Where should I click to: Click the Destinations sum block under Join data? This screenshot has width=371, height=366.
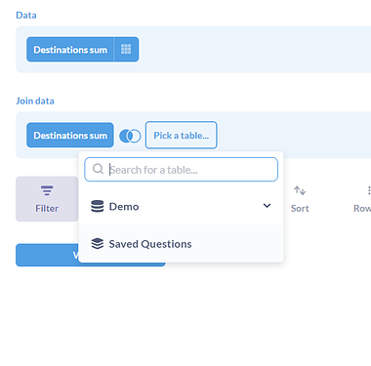click(x=70, y=136)
